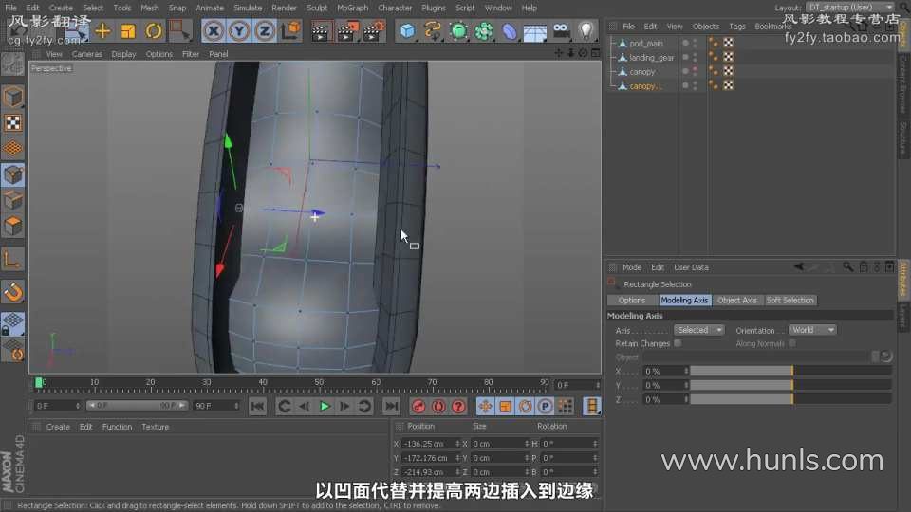Add a camera object
The width and height of the screenshot is (911, 512).
click(x=561, y=30)
